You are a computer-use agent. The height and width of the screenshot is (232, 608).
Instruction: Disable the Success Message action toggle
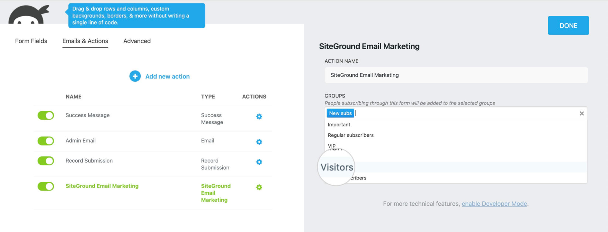[x=46, y=115]
